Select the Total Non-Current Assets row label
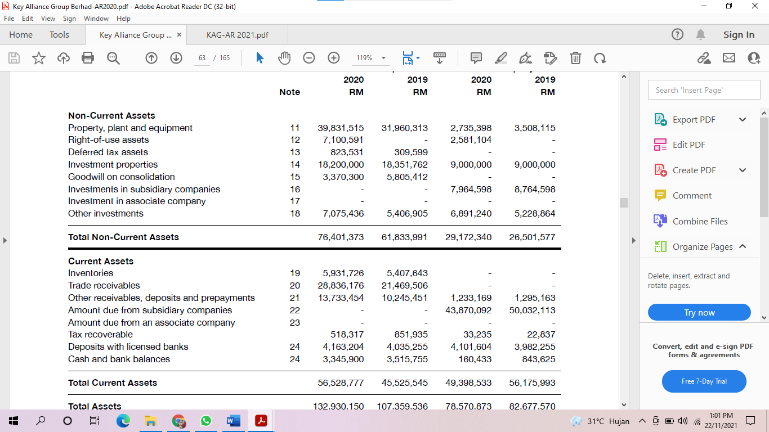 (123, 237)
